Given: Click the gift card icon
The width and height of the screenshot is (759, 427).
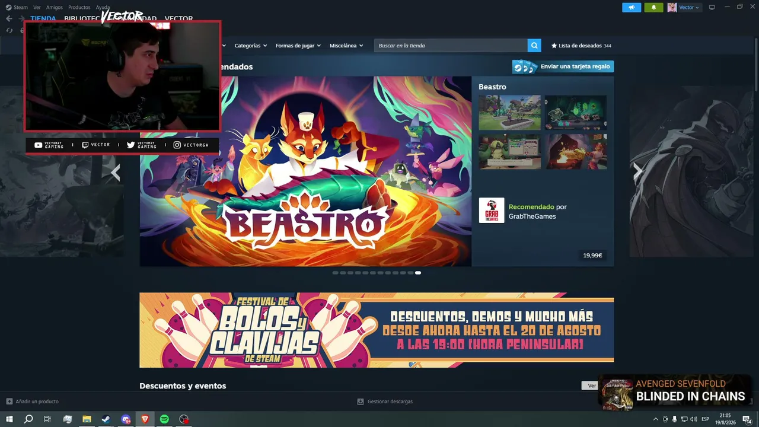Looking at the screenshot, I should coord(525,66).
